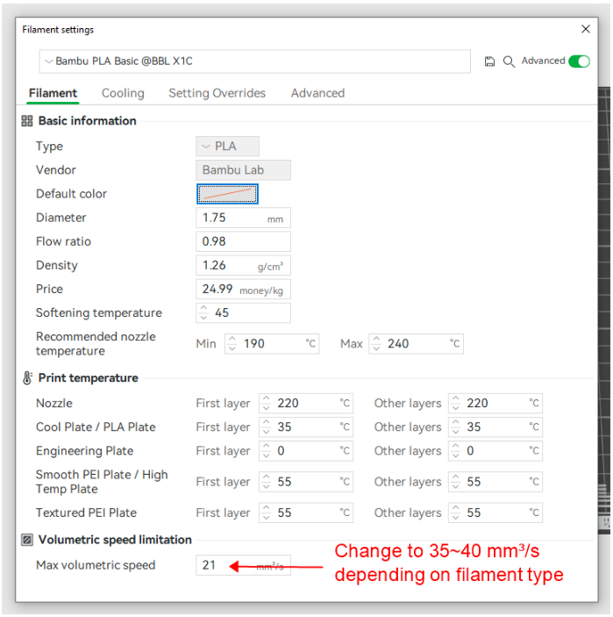
Task: Open the Bambu PLA Basic preset dropdown
Action: click(254, 61)
